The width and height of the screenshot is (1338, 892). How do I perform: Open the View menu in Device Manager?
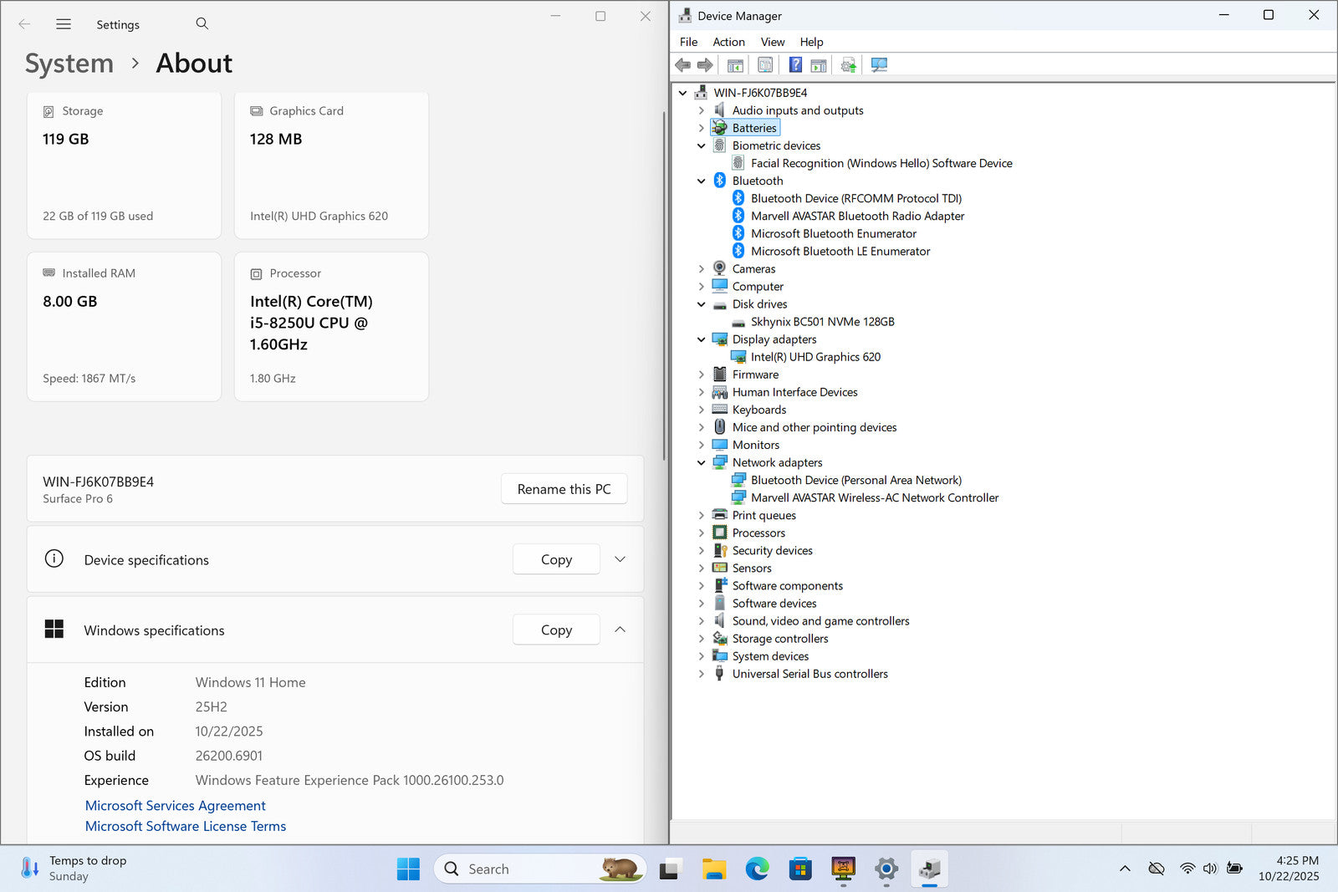tap(772, 42)
